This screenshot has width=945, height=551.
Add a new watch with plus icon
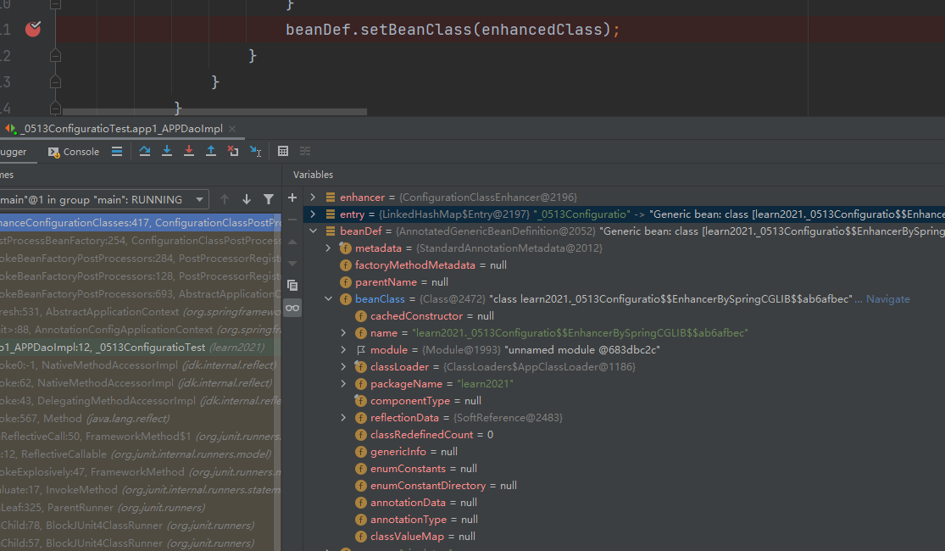[292, 198]
